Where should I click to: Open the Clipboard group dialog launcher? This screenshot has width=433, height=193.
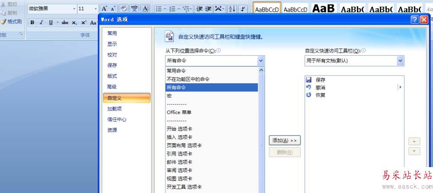[21, 34]
